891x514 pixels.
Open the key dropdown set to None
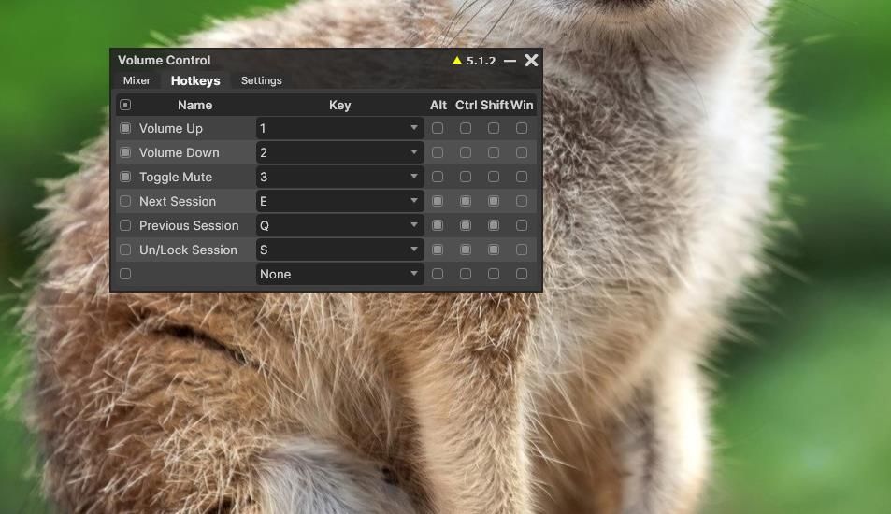413,274
